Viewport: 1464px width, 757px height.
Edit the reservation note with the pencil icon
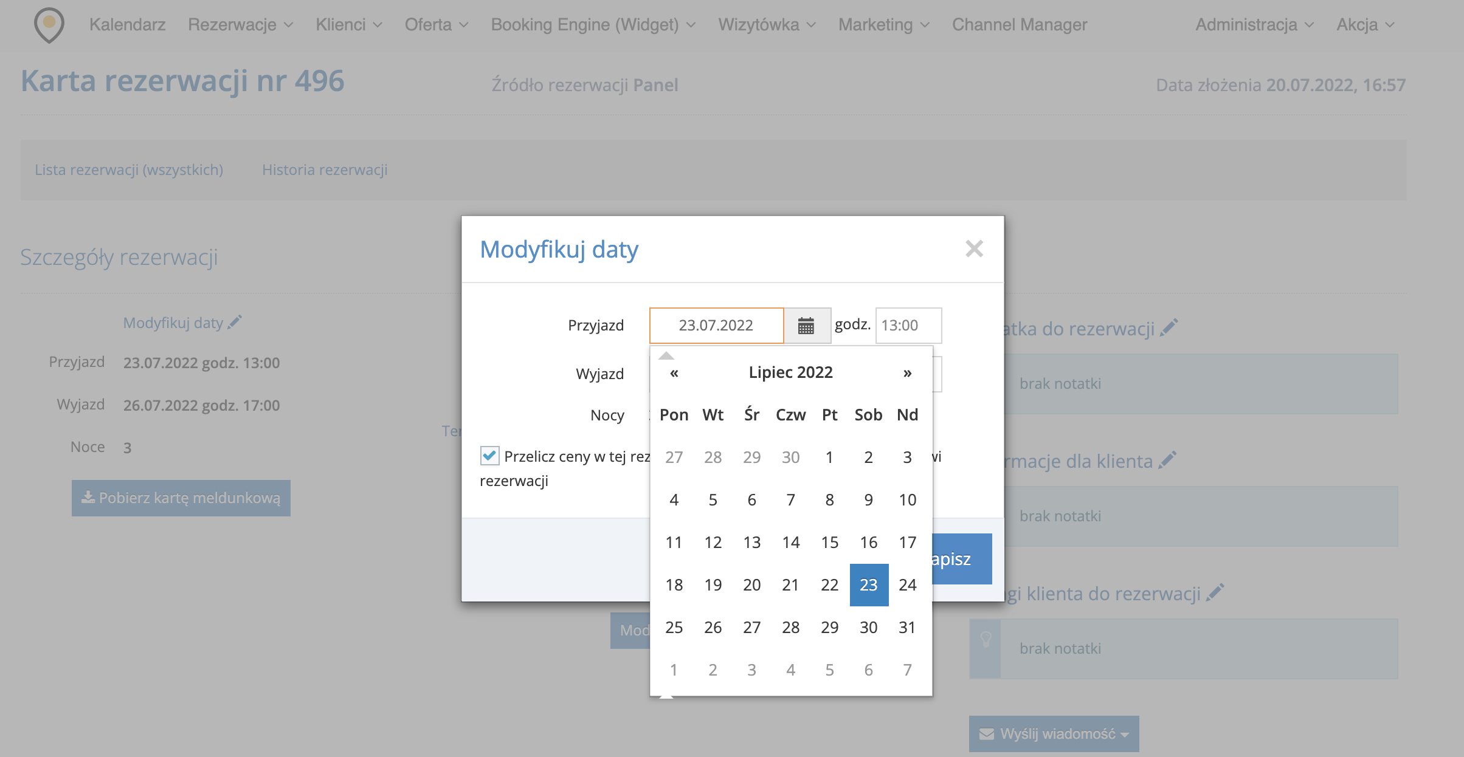click(x=1169, y=328)
